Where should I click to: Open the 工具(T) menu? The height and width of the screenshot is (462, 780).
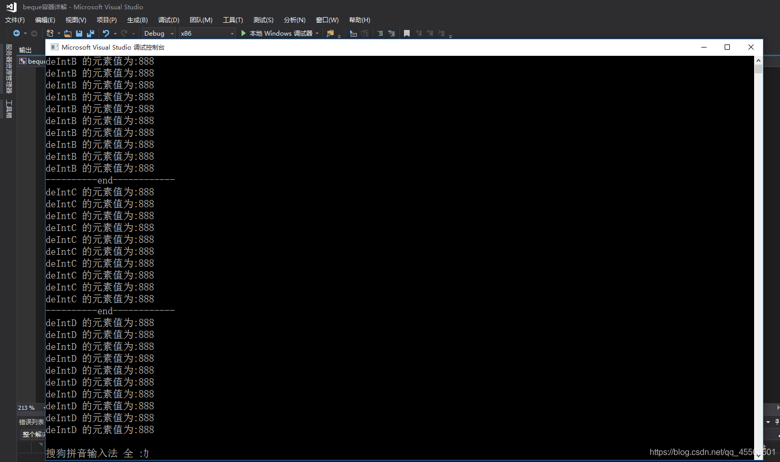(233, 20)
